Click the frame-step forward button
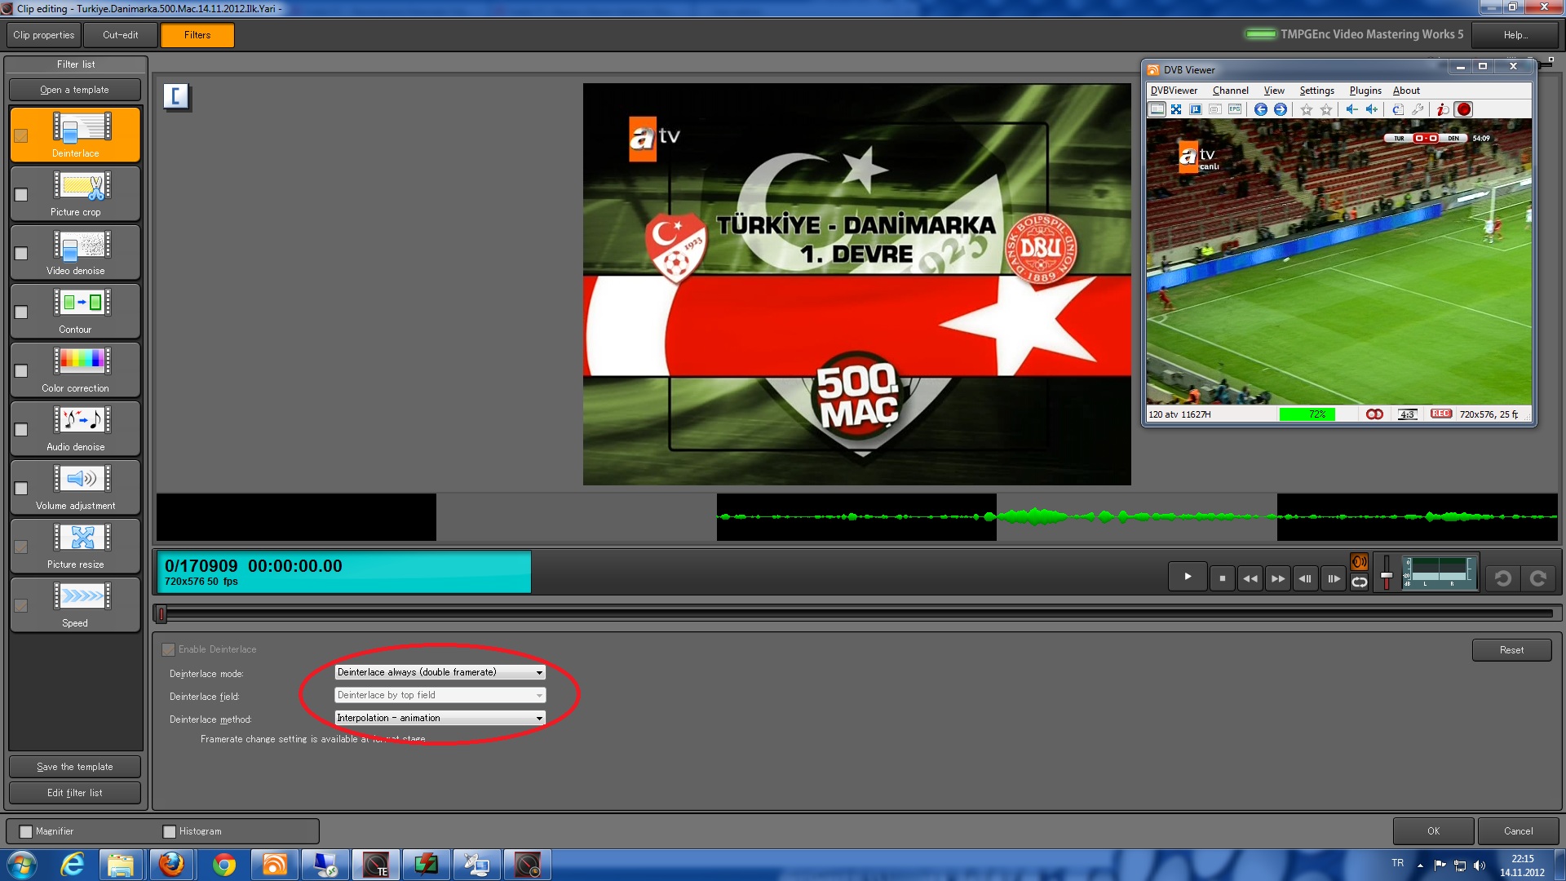1566x881 pixels. (1334, 578)
